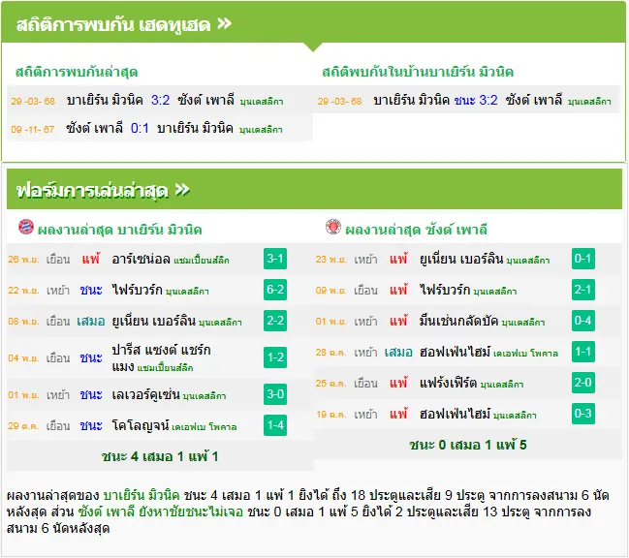The height and width of the screenshot is (558, 629).
Task: Click green ซังต์ เพาลี ยังหาชัยชนะไม่เจอ text
Action: click(x=161, y=511)
